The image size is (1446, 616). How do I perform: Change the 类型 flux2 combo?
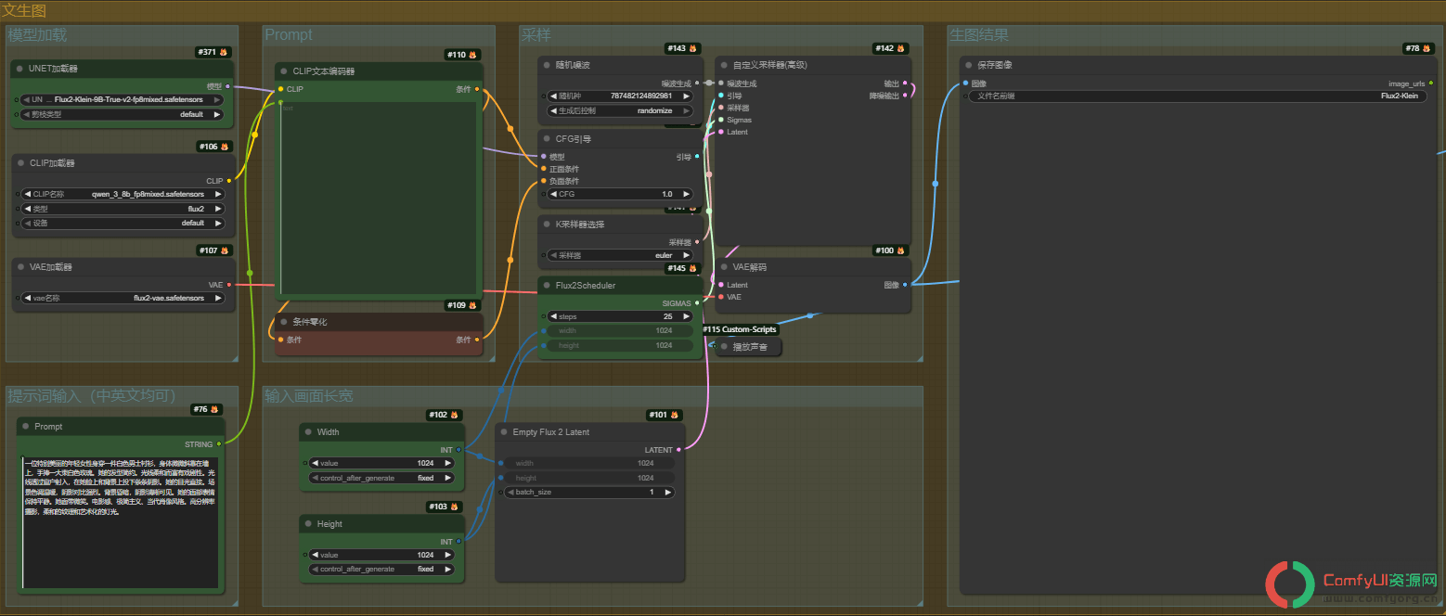(123, 209)
